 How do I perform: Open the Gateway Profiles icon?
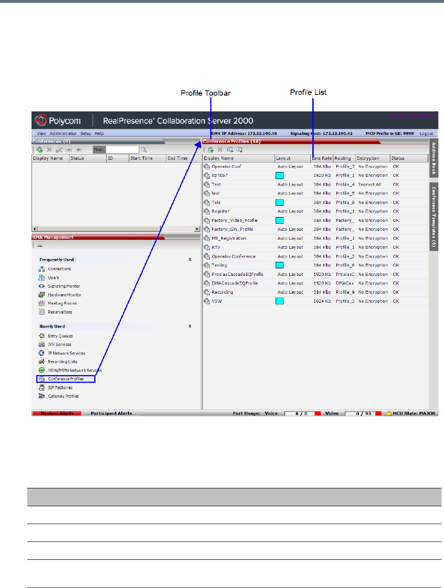click(x=41, y=396)
